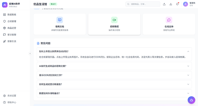Open the 视频教程 card title
Image resolution: width=198 pixels, height=106 pixels.
(114, 27)
